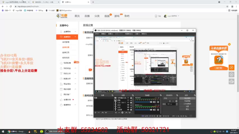Expand 主播相关 section chevron in sidebar
239x134 pixels.
75,32
